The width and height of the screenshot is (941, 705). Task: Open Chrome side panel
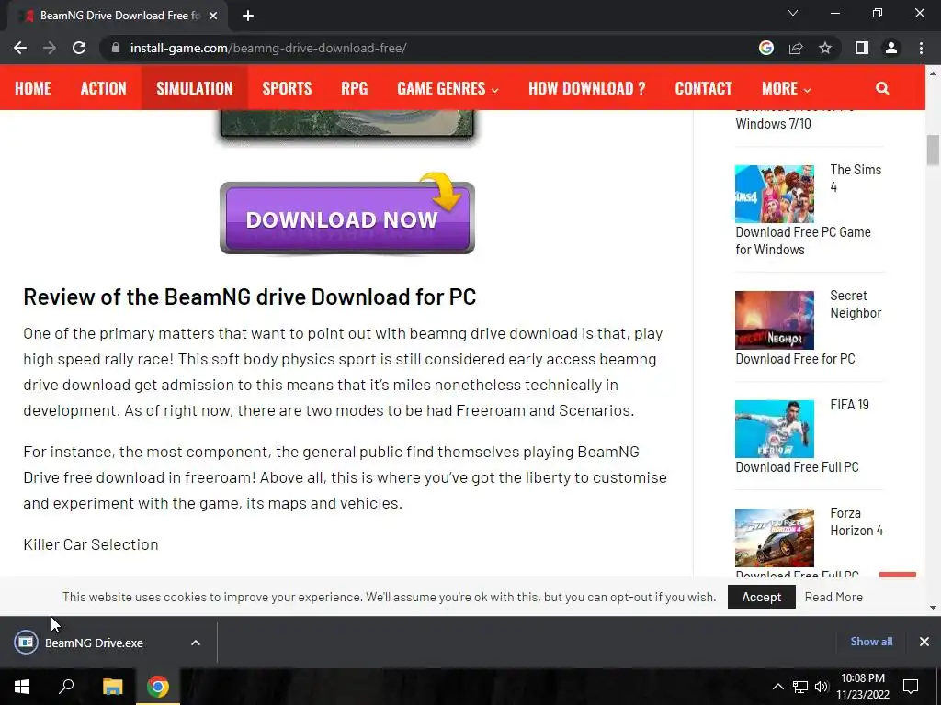[x=862, y=48]
